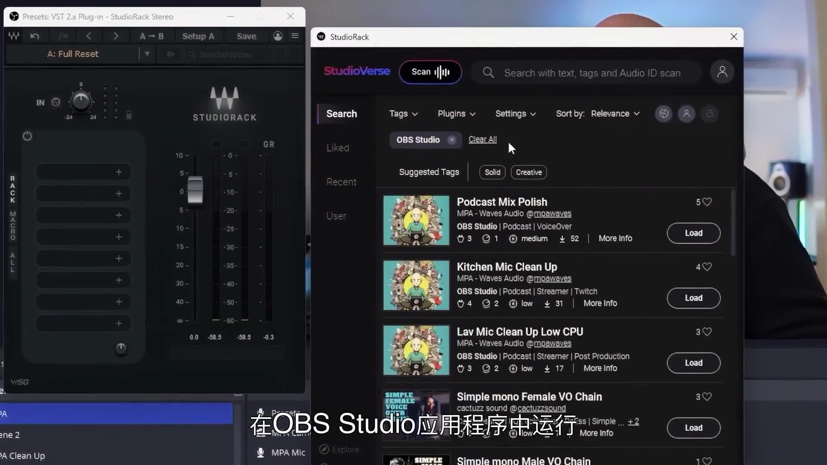Click the lock icon for private presets

tap(709, 113)
